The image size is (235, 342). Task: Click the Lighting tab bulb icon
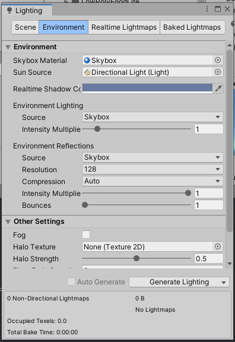coord(9,10)
